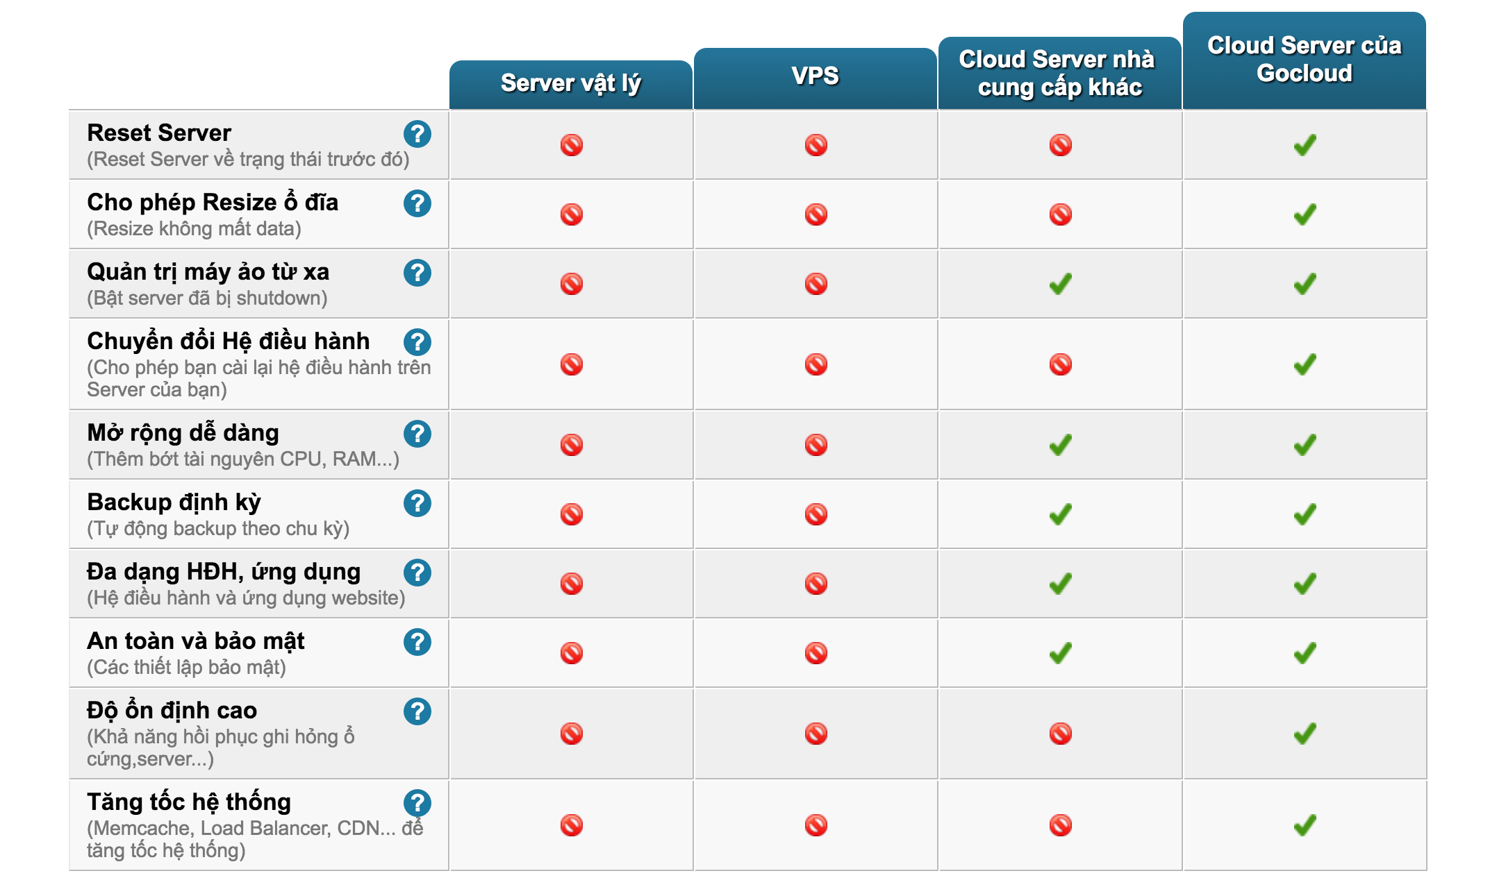The height and width of the screenshot is (887, 1506).
Task: Show help for An toàn và bảo mật
Action: (x=417, y=642)
